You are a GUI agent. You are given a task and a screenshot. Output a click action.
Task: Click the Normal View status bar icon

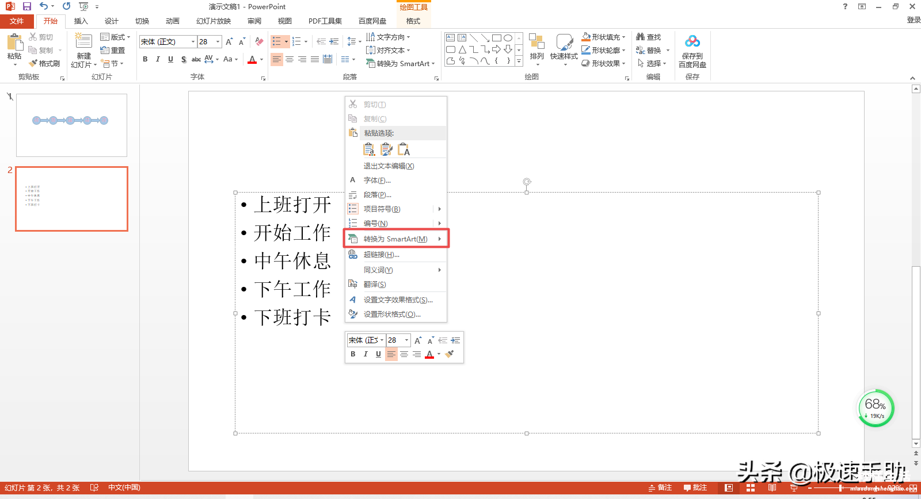click(729, 488)
